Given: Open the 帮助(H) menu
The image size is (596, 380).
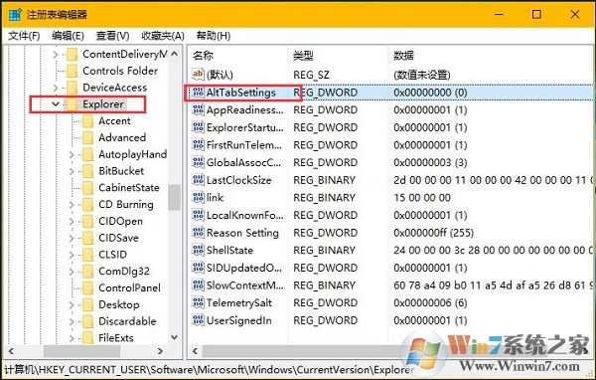Looking at the screenshot, I should point(214,36).
